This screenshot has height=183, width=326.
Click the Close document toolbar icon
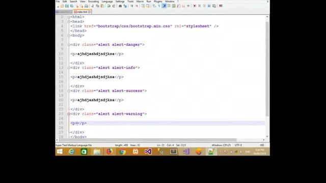pos(77,6)
